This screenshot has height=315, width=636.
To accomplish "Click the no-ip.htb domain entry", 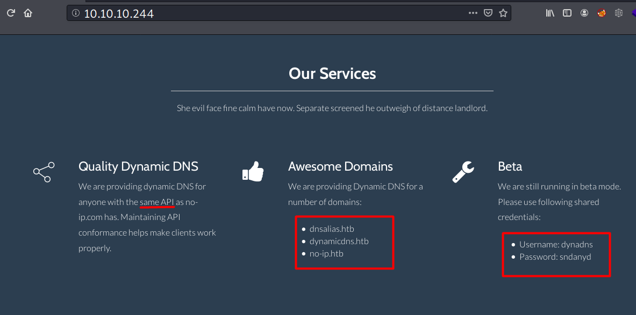I will 326,254.
